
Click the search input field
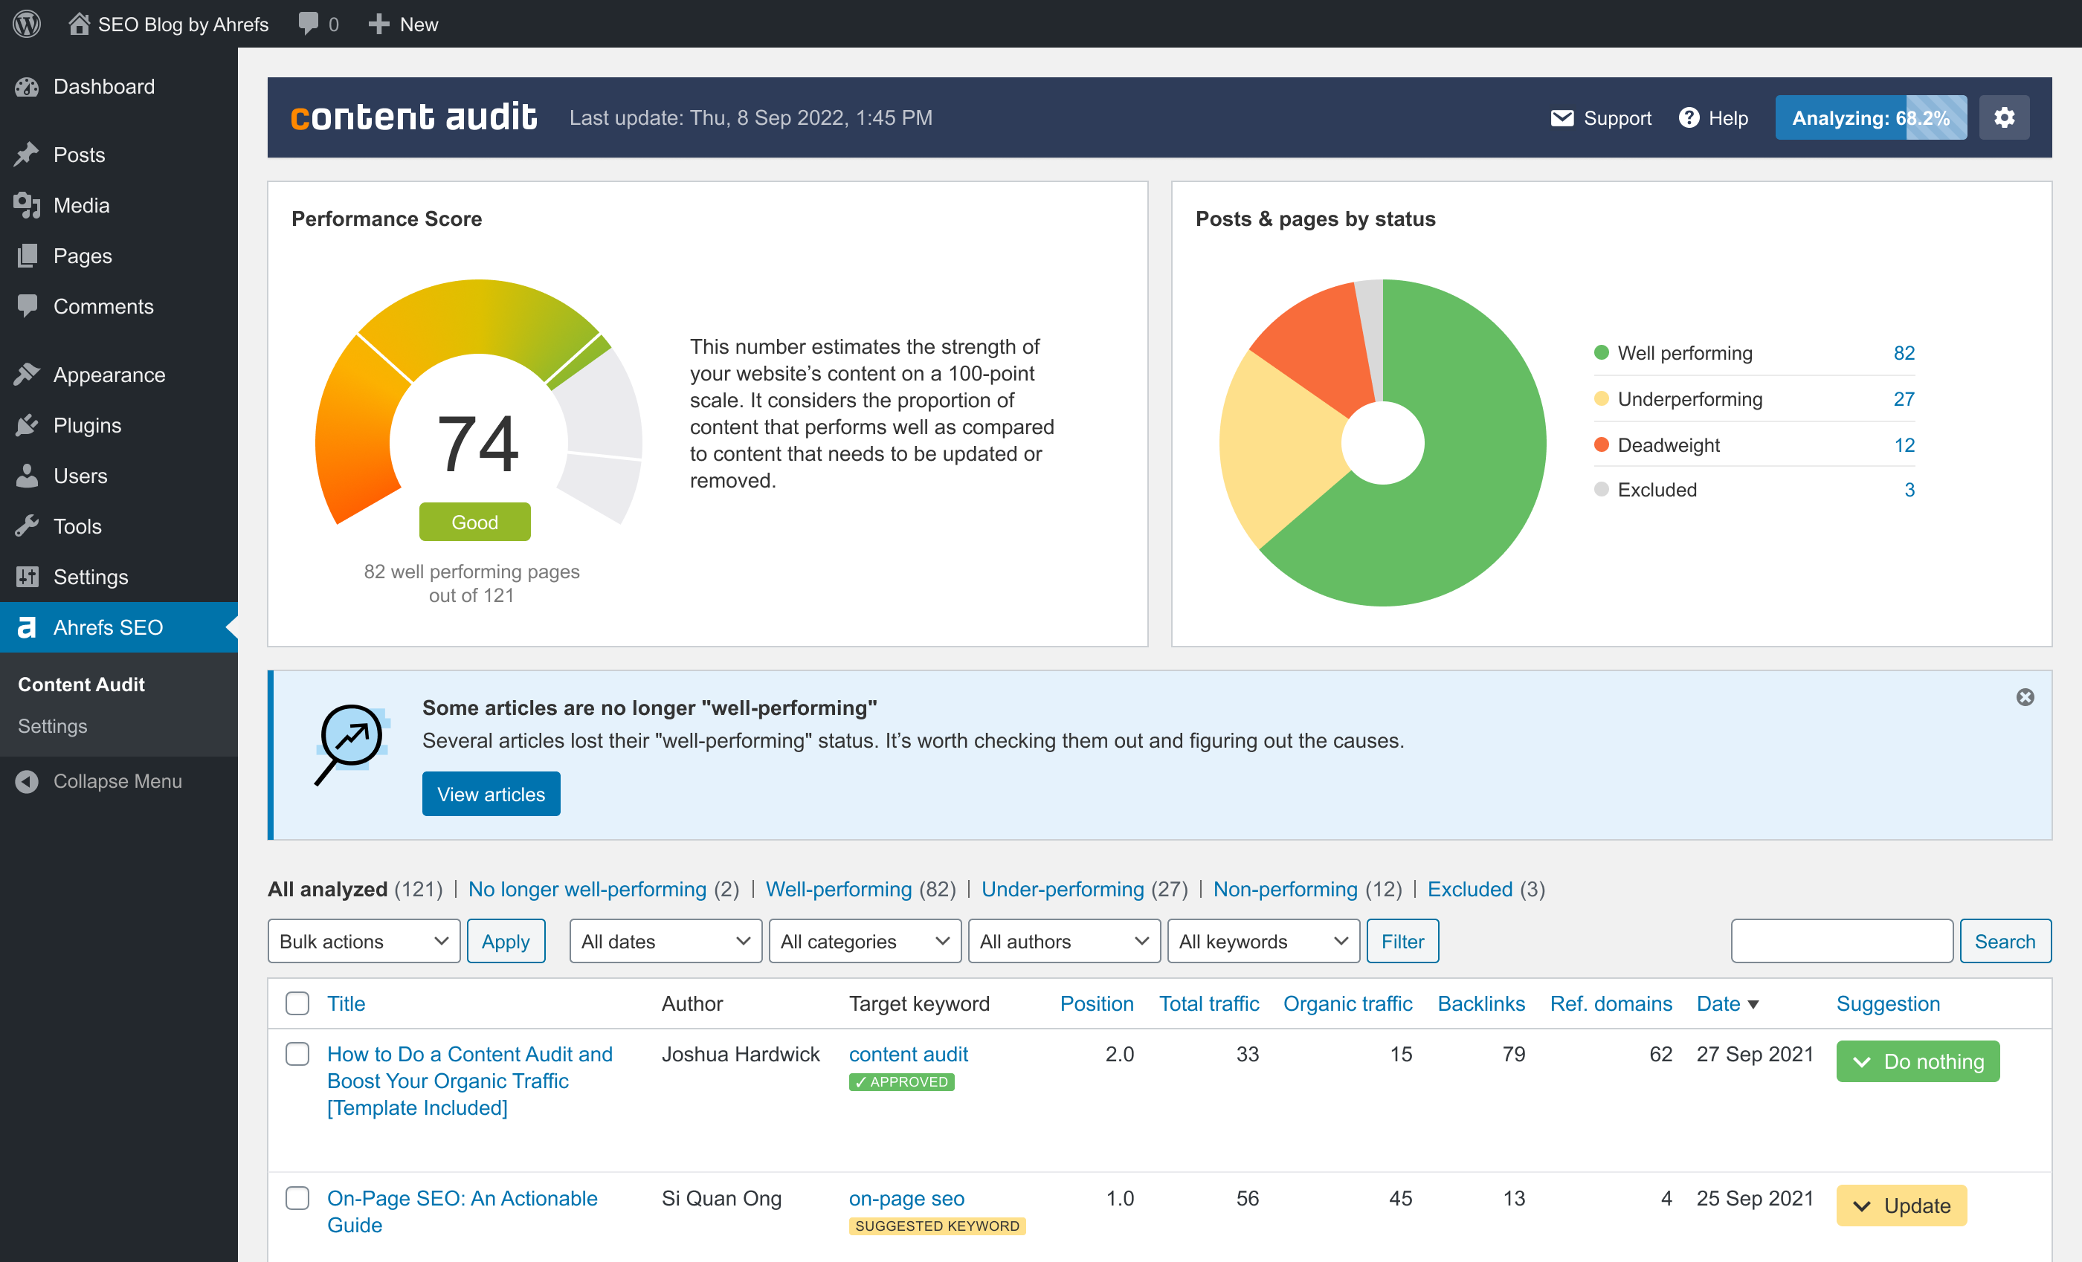point(1841,941)
